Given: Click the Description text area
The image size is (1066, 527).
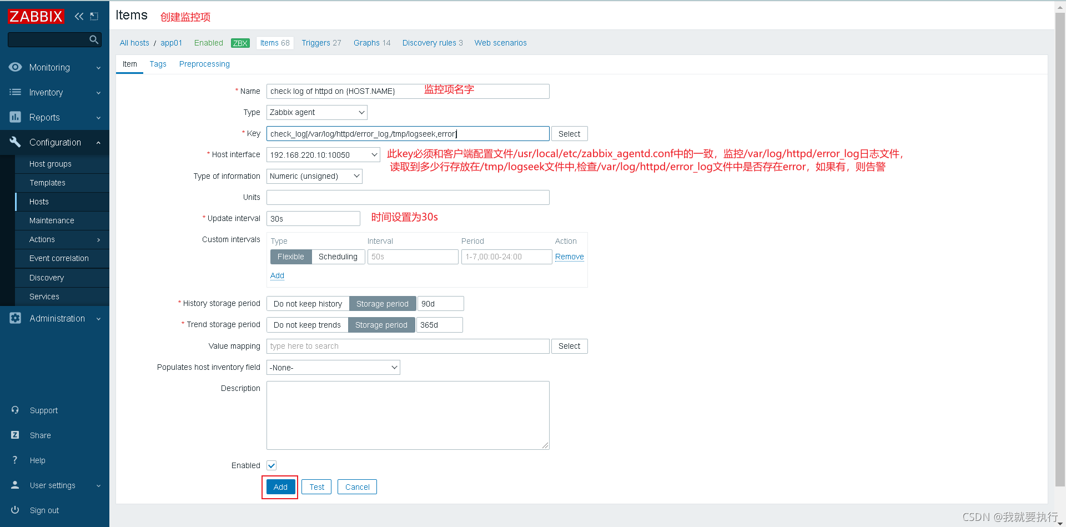Looking at the screenshot, I should pos(408,415).
